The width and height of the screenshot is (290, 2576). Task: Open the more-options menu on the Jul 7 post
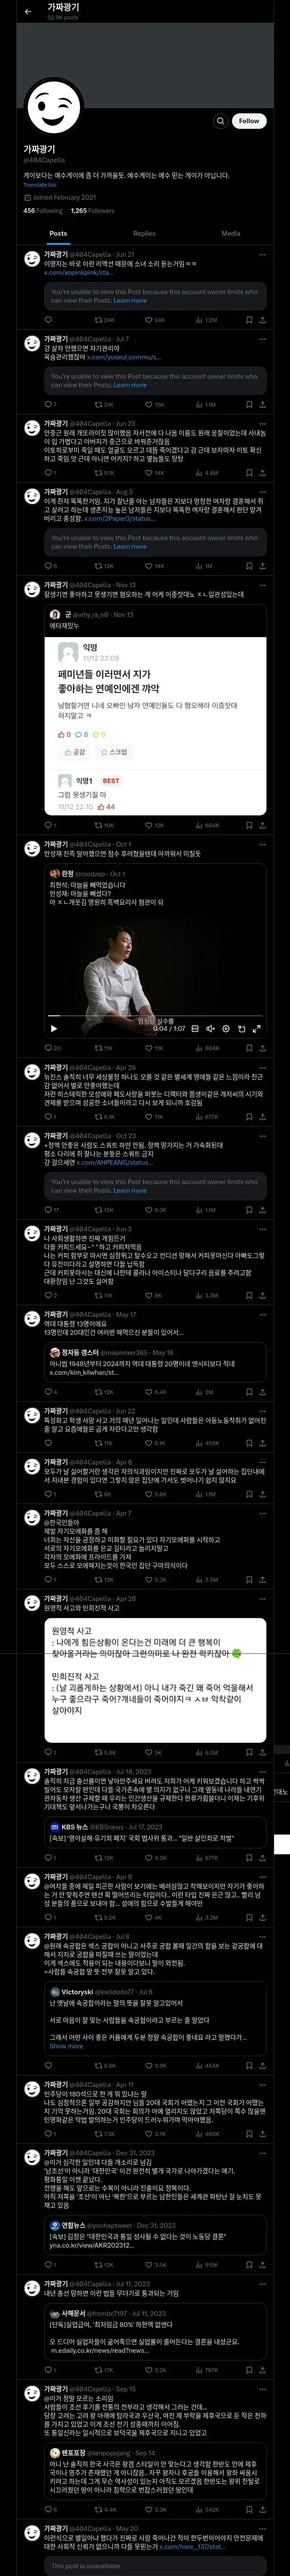[262, 339]
